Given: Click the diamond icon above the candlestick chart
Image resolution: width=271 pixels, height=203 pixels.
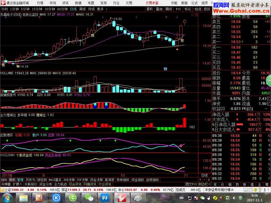Looking at the screenshot, I should point(192,15).
